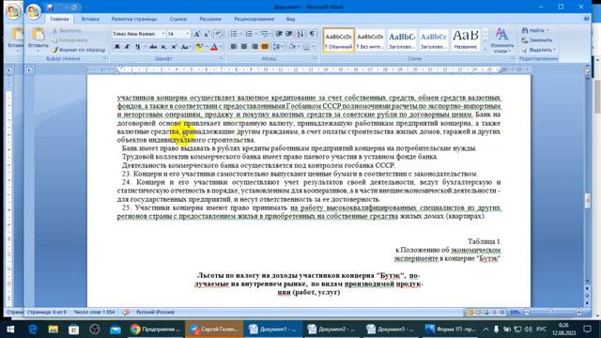Switch to Вставка ribbon tab
The width and height of the screenshot is (601, 338).
[x=90, y=19]
